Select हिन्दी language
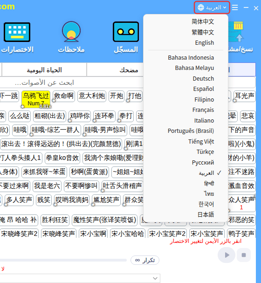This screenshot has width=261, height=283. [209, 184]
